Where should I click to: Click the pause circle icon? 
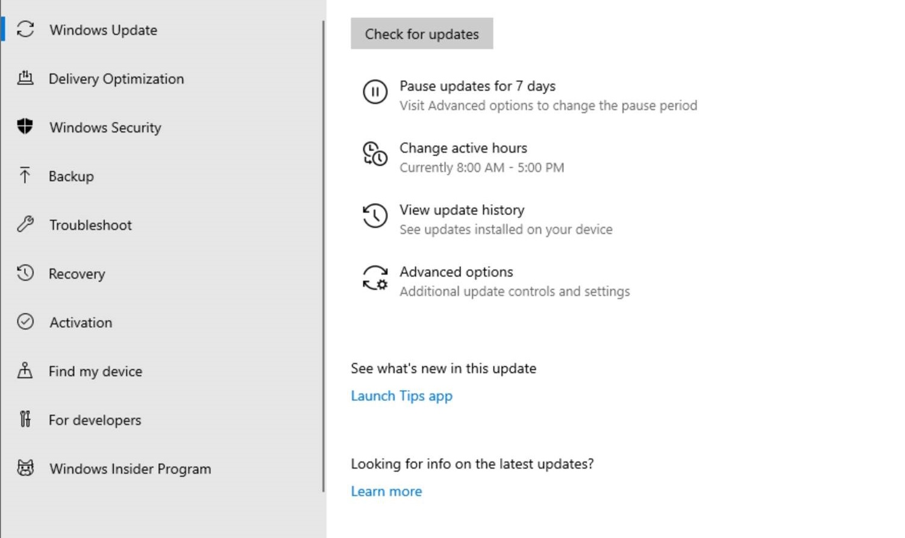(375, 92)
